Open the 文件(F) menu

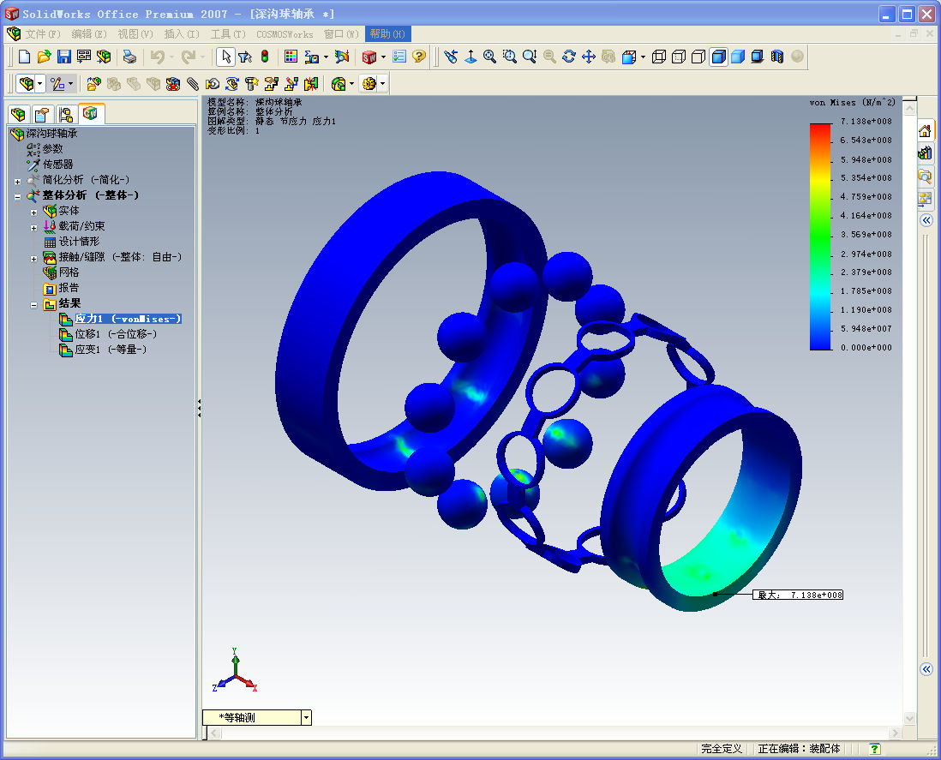click(x=43, y=34)
